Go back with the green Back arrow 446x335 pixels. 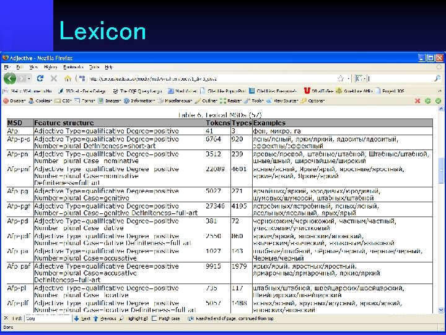tap(9, 78)
